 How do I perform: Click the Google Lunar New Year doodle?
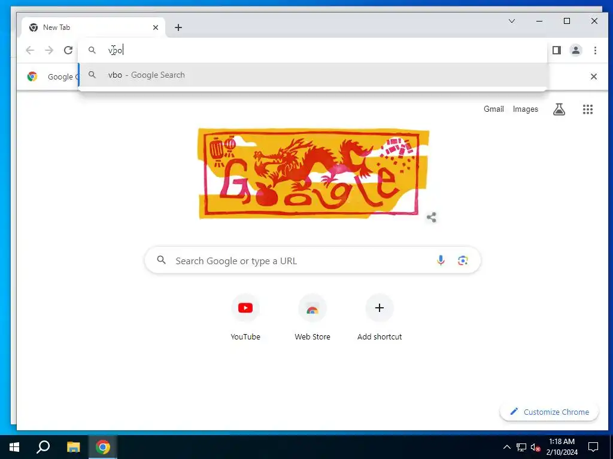(x=313, y=173)
